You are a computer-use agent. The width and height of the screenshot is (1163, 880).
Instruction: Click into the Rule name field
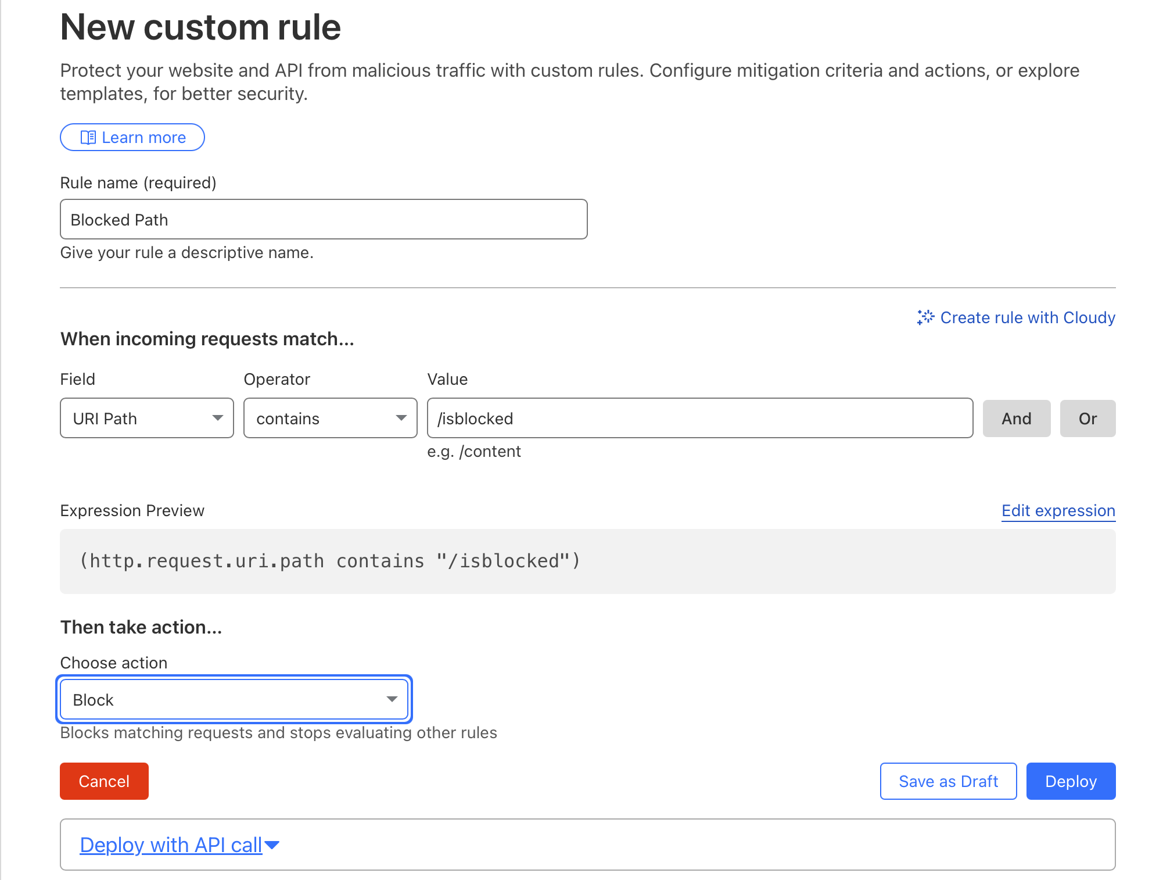324,219
